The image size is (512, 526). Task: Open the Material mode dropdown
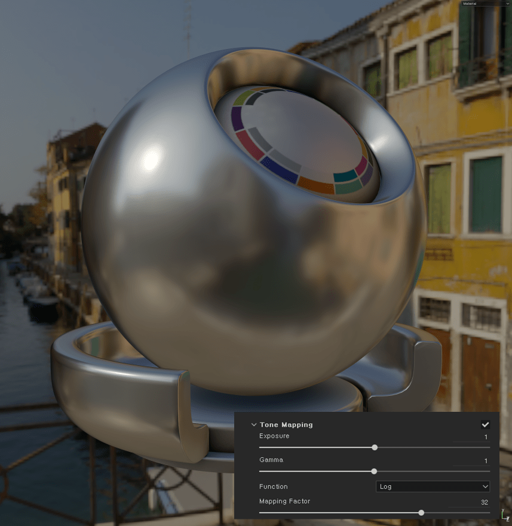[485, 4]
